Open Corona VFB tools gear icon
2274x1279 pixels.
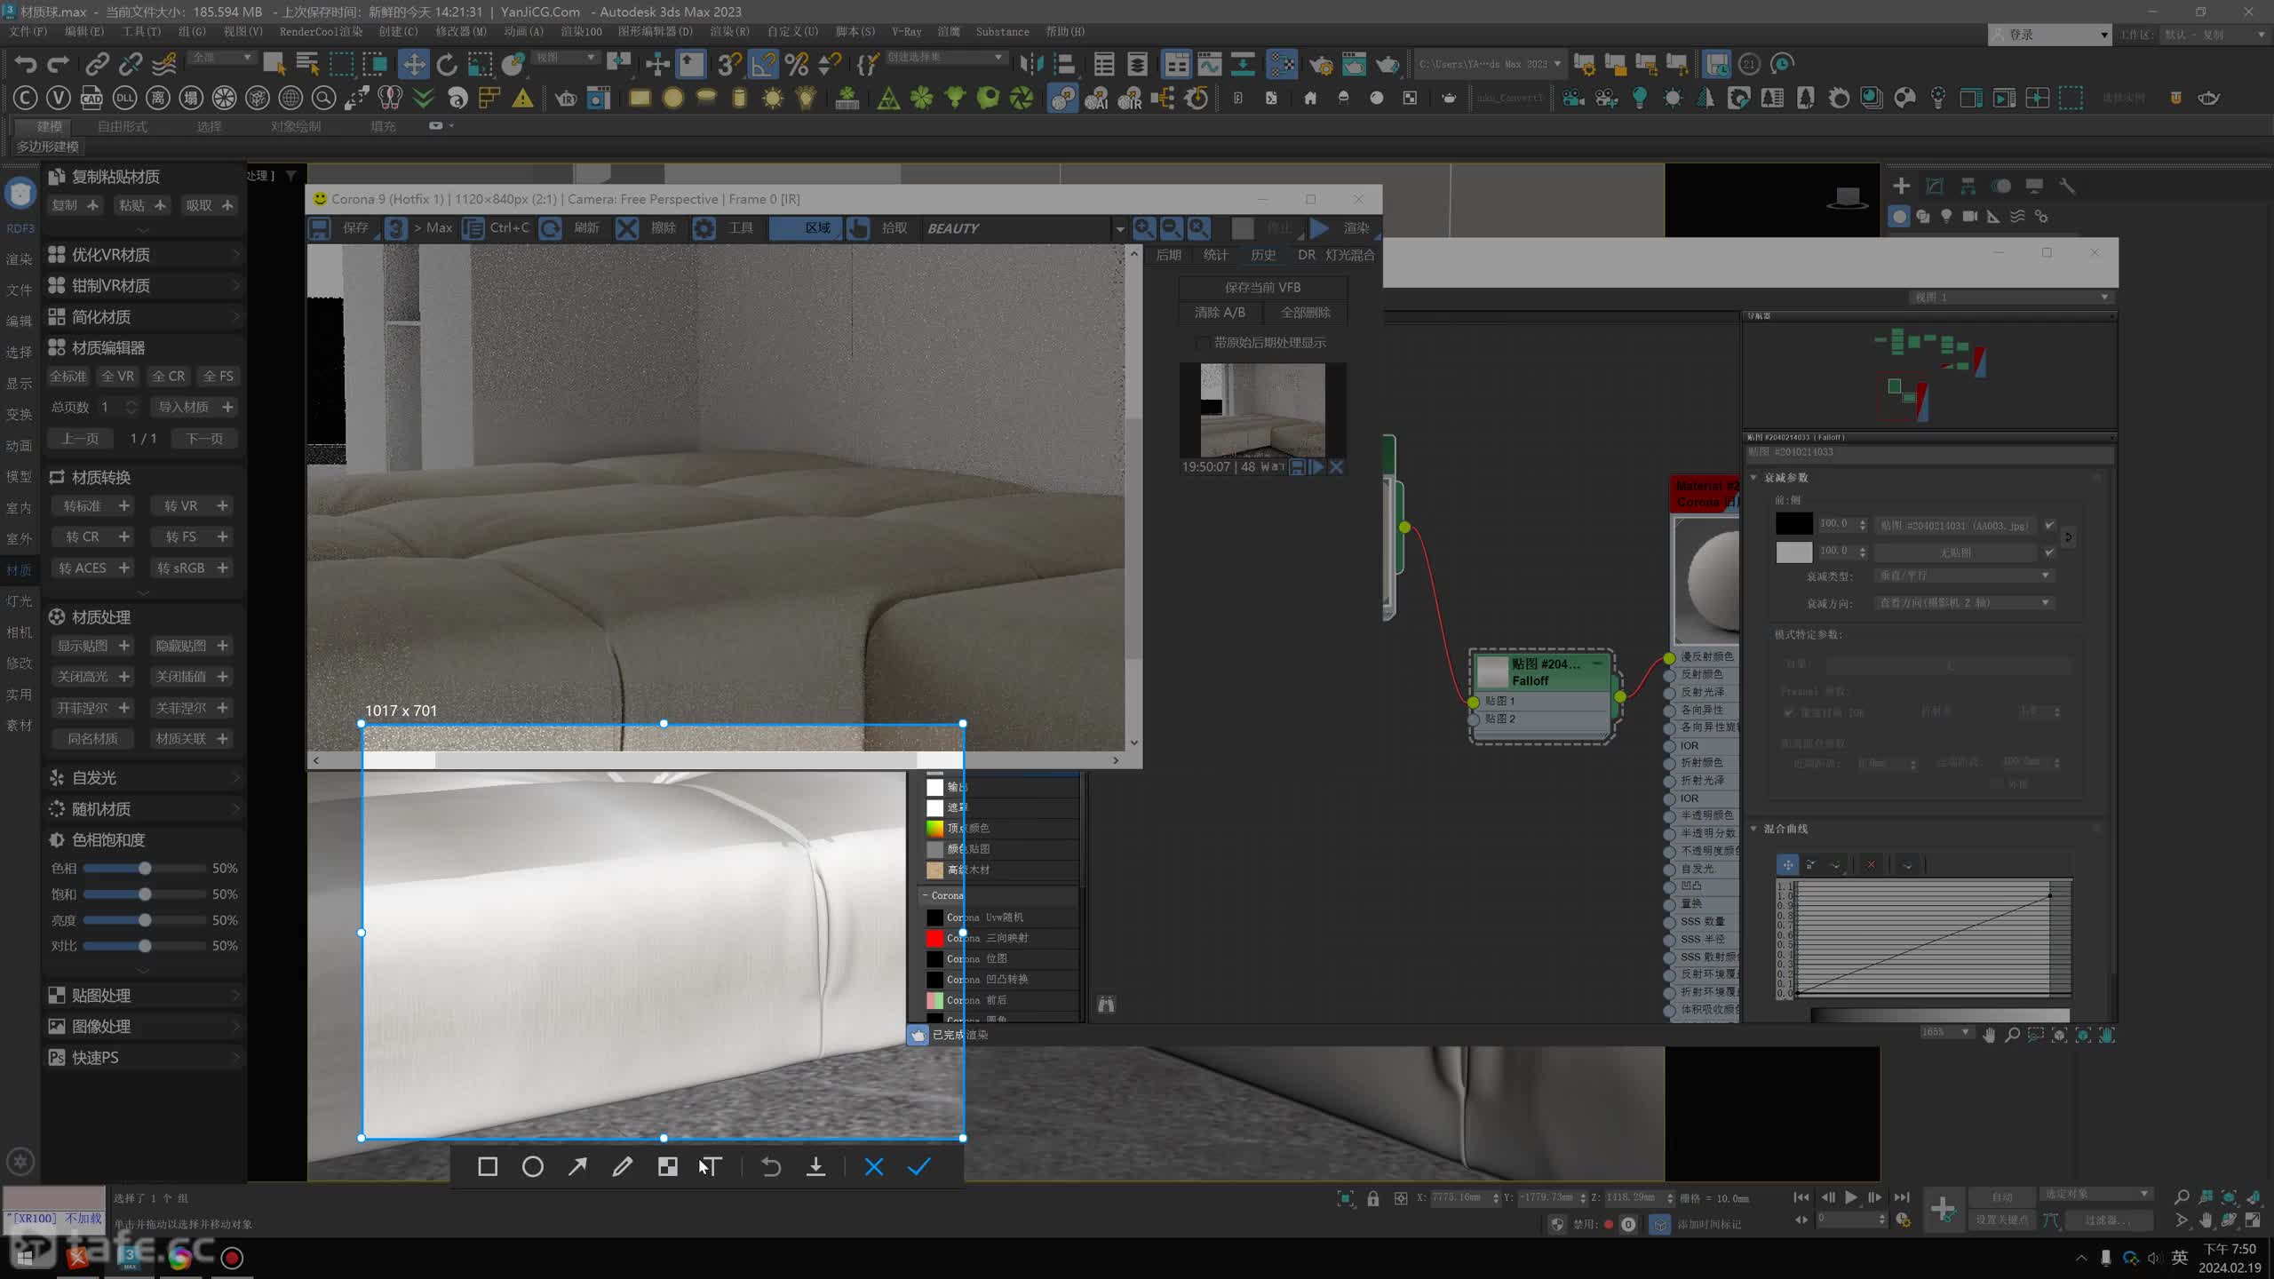pos(704,228)
